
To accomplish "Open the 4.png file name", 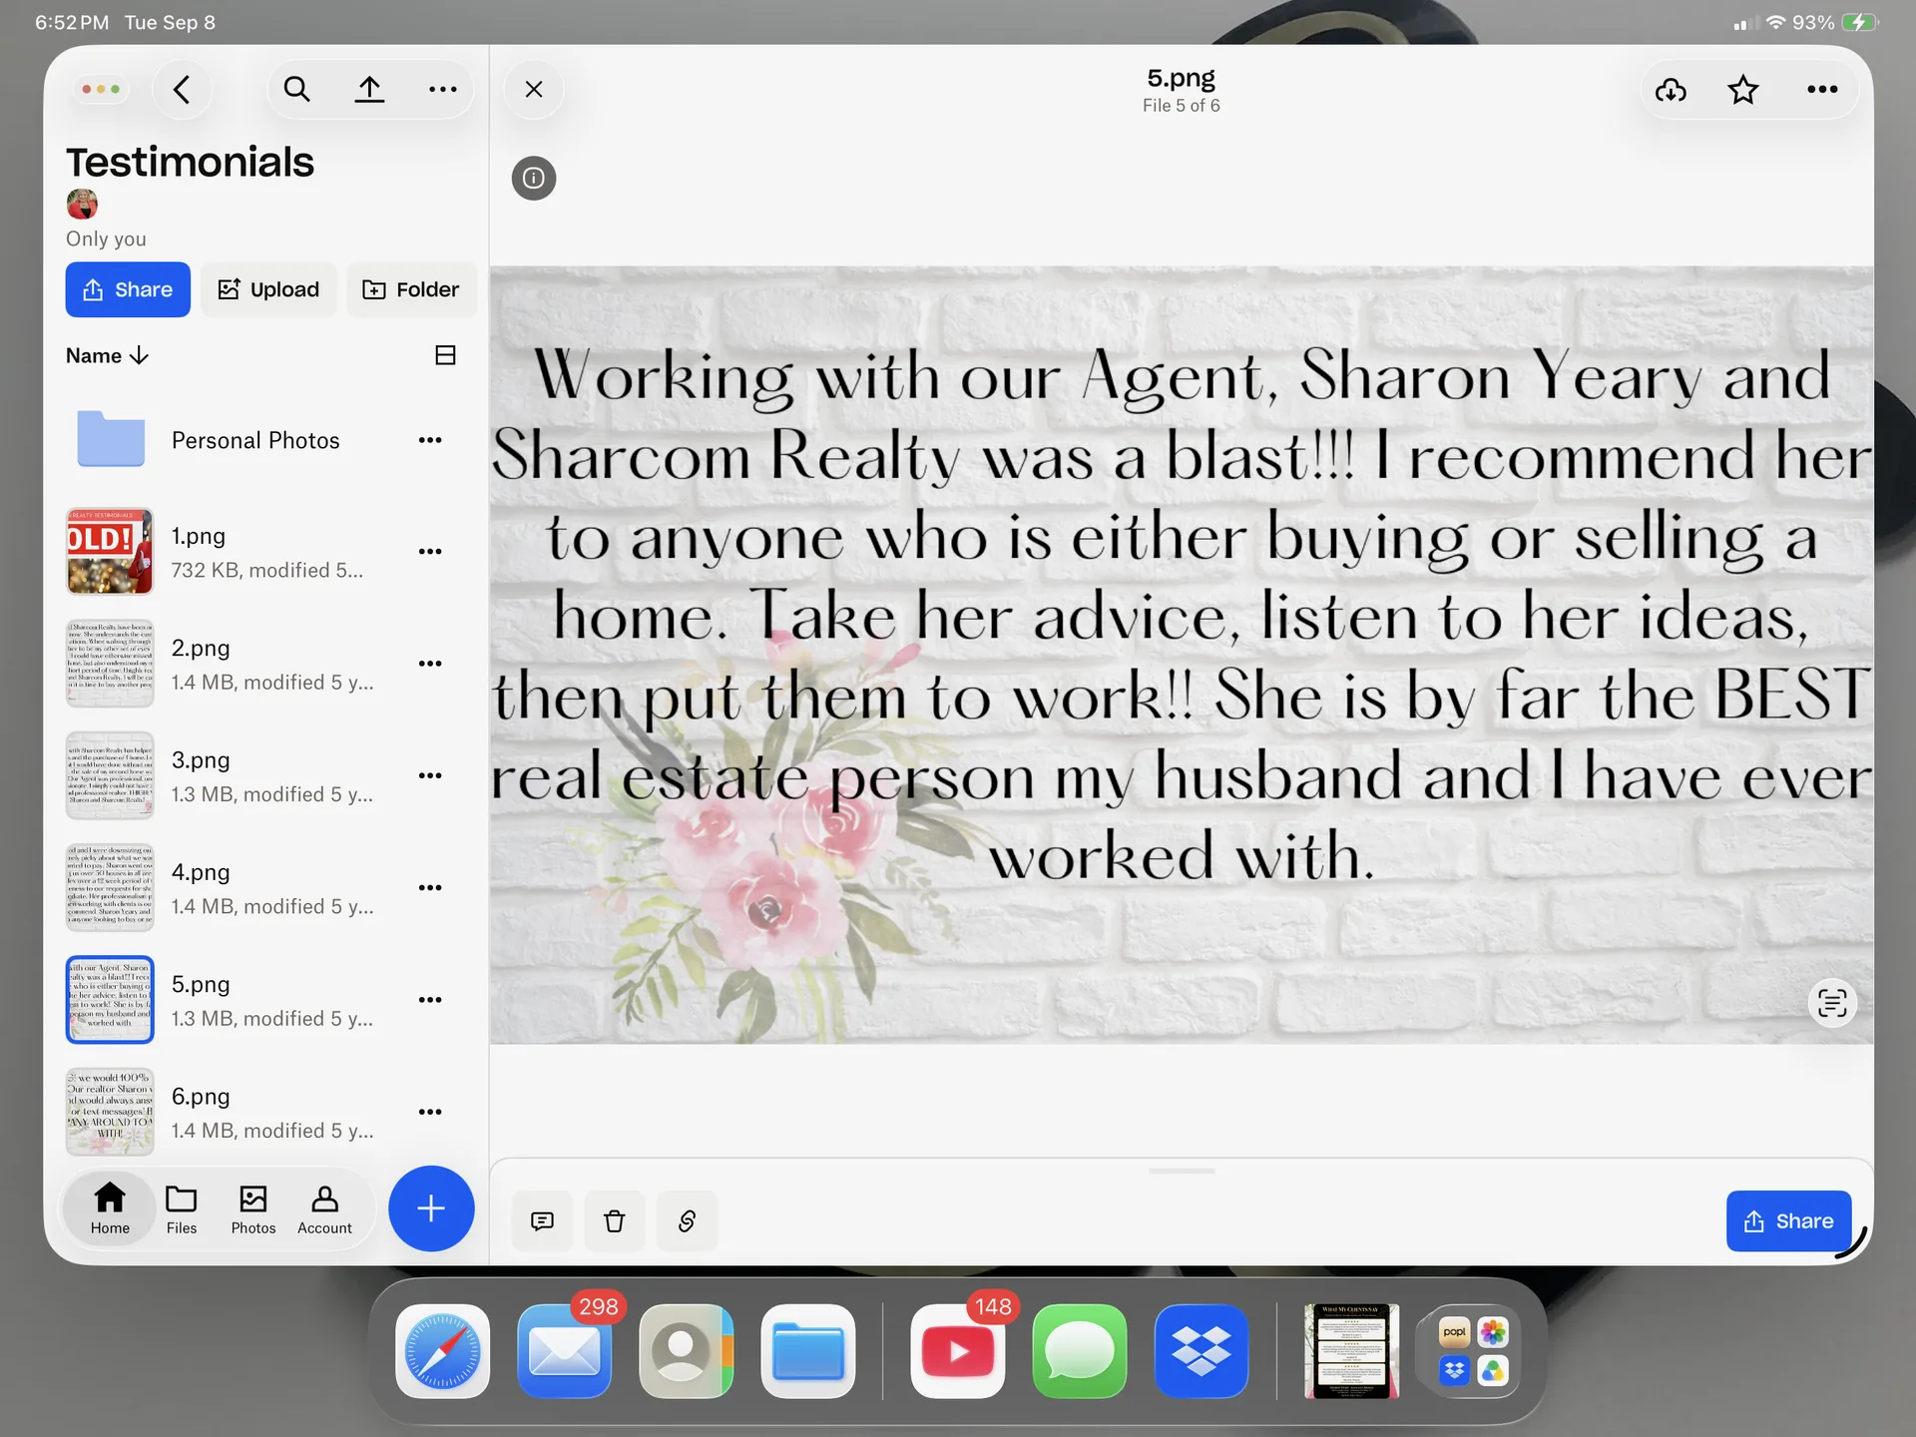I will [201, 872].
